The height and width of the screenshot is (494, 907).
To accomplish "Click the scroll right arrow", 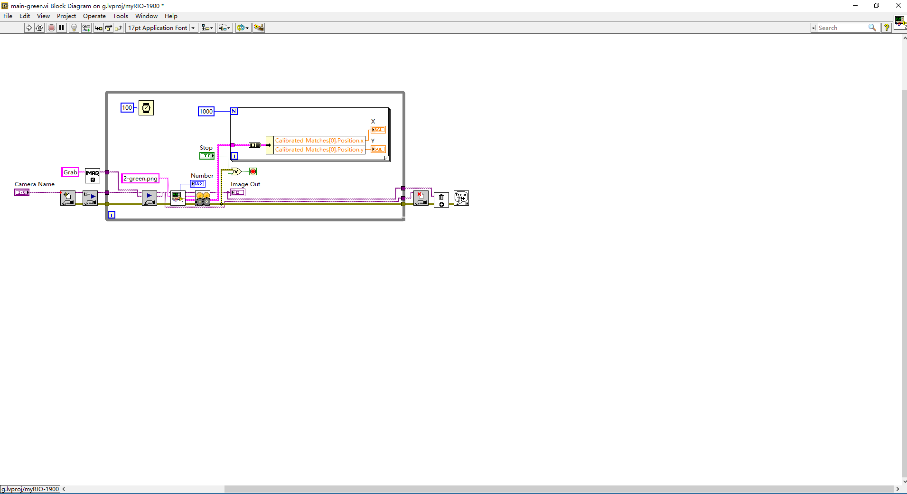I will click(x=898, y=489).
